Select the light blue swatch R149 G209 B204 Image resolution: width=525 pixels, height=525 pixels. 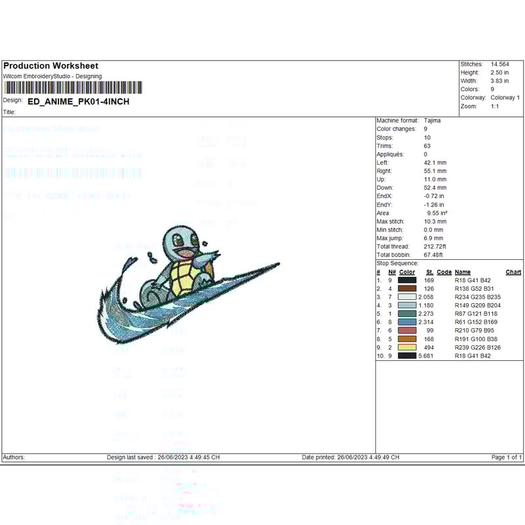pos(407,306)
